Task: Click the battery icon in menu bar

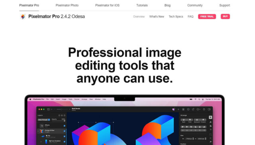Action: pyautogui.click(x=191, y=99)
